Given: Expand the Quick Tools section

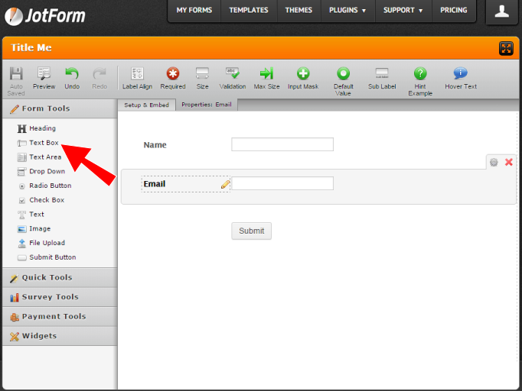Looking at the screenshot, I should tap(60, 278).
